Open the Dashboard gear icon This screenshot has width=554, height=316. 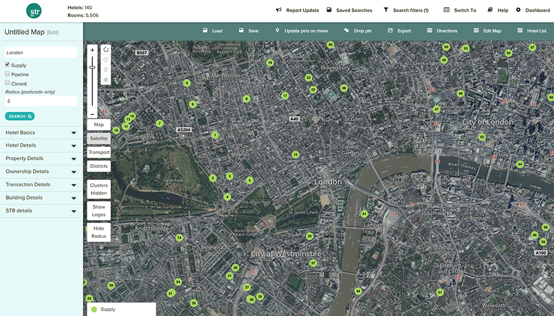518,10
